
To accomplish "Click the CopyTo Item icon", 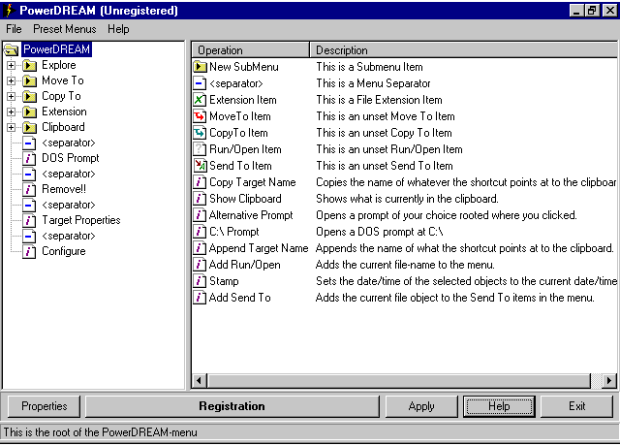I will [x=201, y=133].
